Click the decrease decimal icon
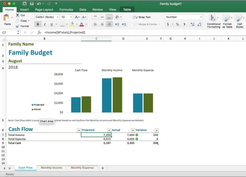246x177 pixels. pyautogui.click(x=199, y=24)
